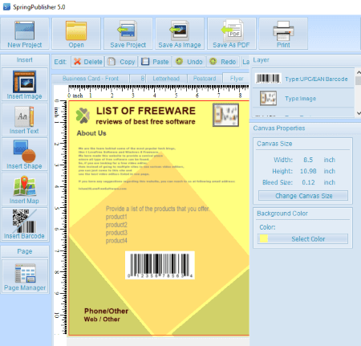
Task: Export with Save As Image
Action: coord(180,34)
